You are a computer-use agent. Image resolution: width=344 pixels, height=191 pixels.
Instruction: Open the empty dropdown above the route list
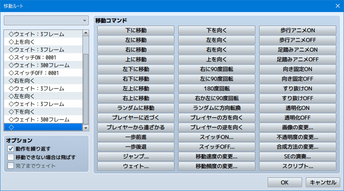tap(46, 21)
